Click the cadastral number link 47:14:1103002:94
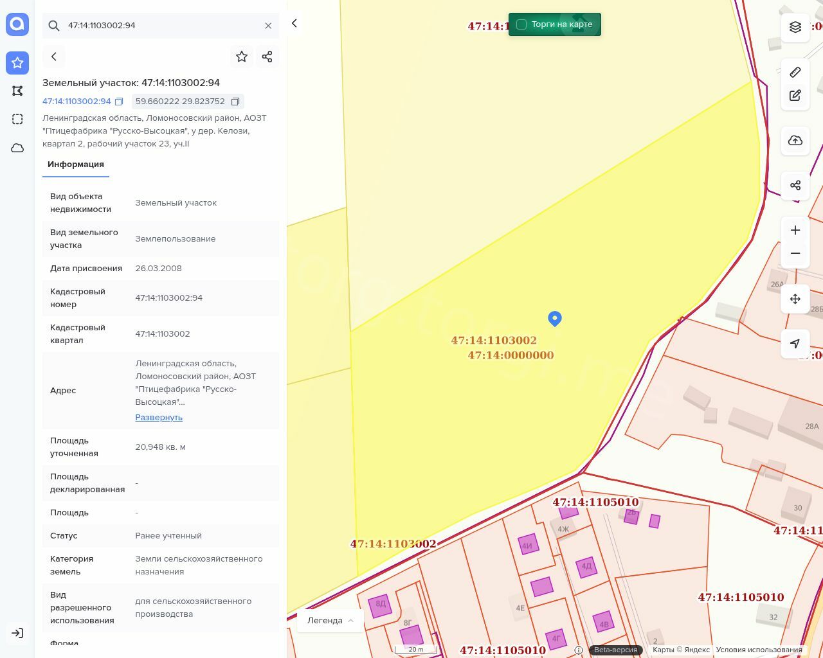The height and width of the screenshot is (658, 823). pyautogui.click(x=77, y=102)
